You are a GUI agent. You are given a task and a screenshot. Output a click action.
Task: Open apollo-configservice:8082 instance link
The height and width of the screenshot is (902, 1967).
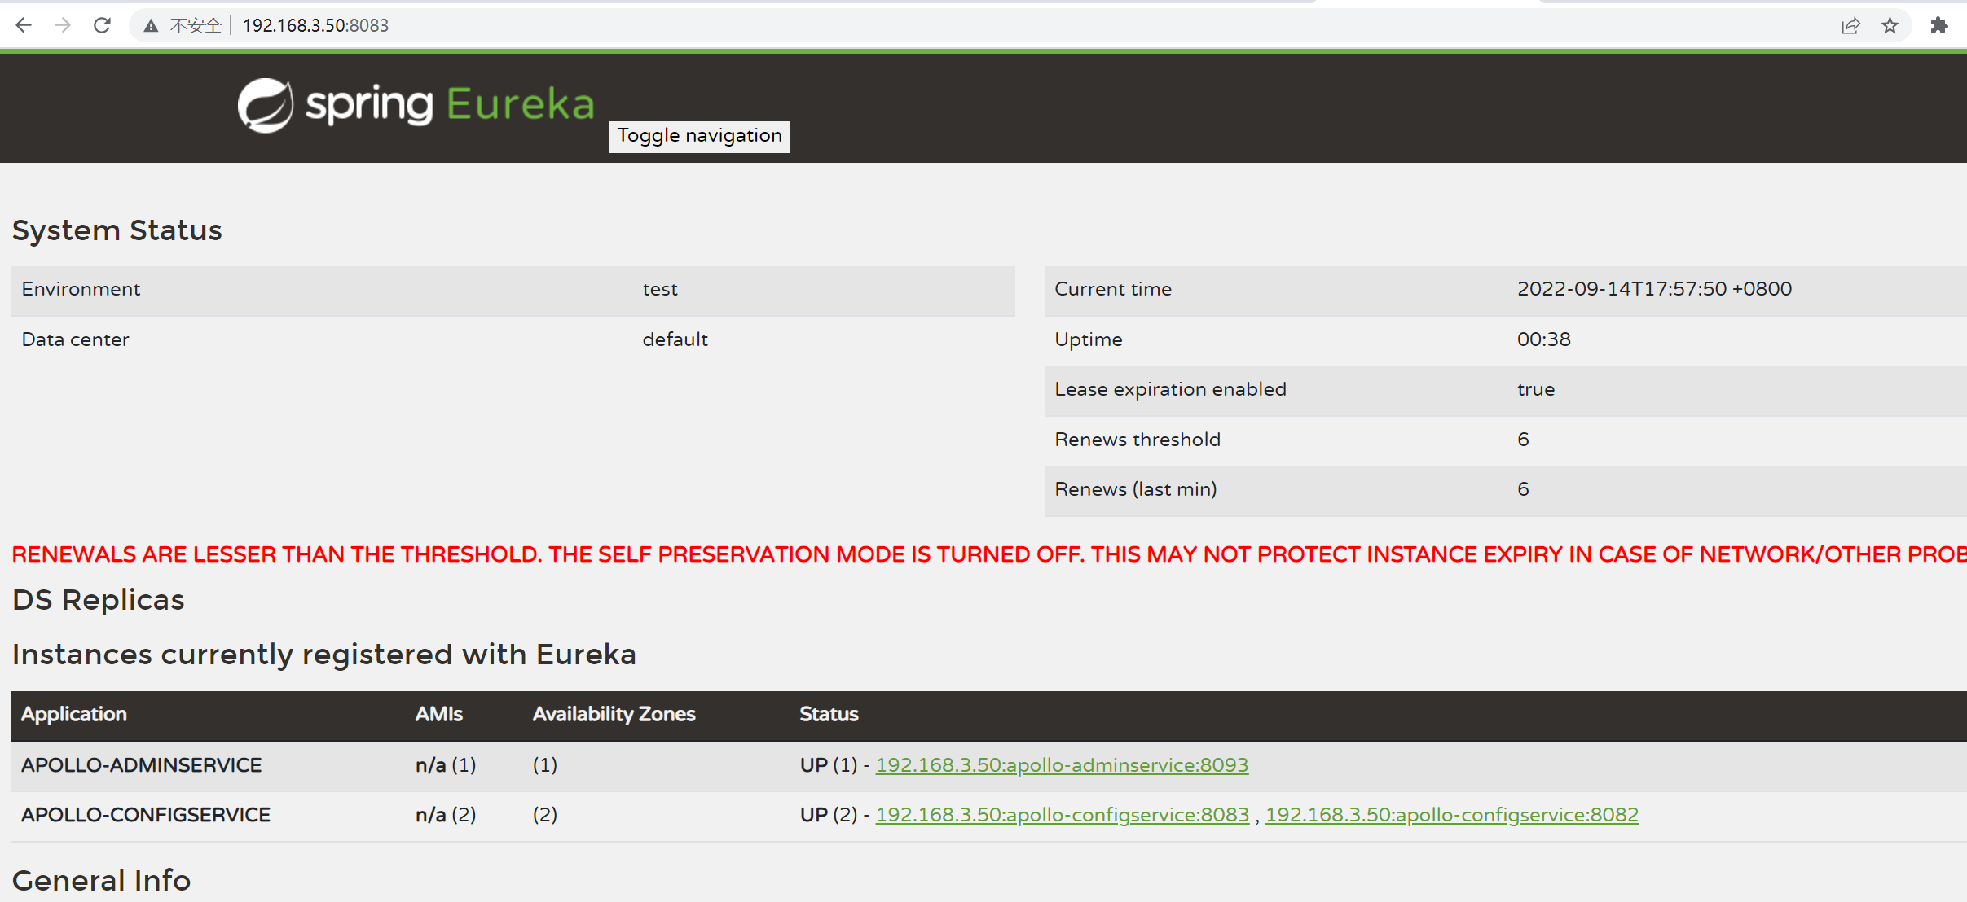tap(1451, 815)
